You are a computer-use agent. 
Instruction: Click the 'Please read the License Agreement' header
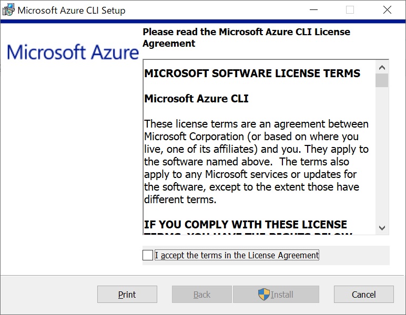pyautogui.click(x=246, y=37)
